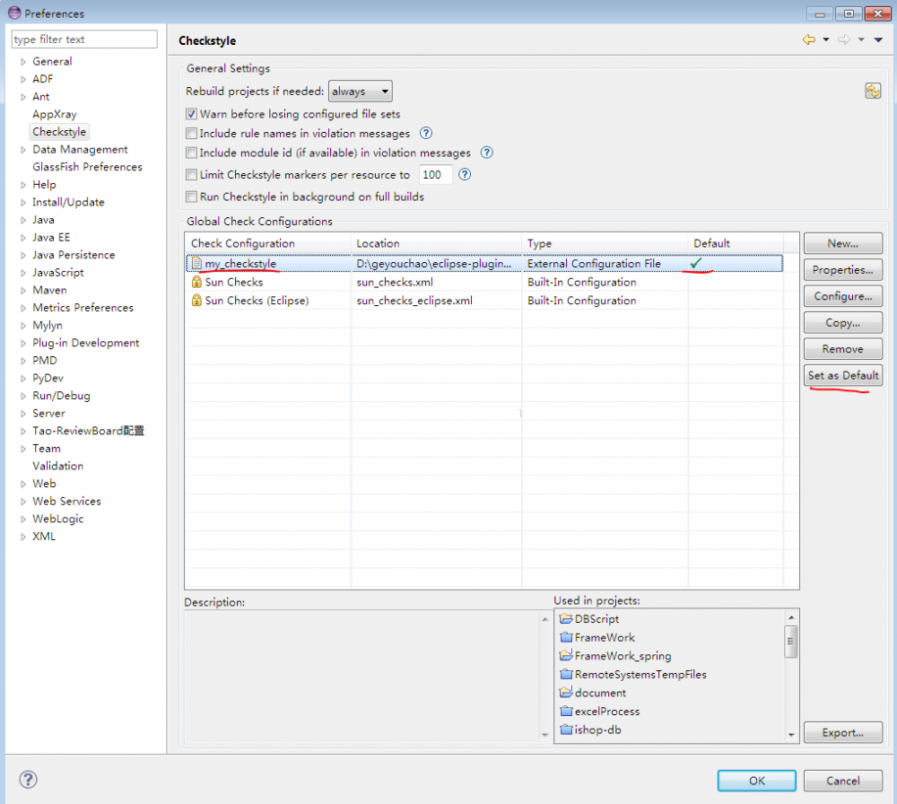Select Validation preferences page
Screen dimensions: 897x804
coord(57,466)
